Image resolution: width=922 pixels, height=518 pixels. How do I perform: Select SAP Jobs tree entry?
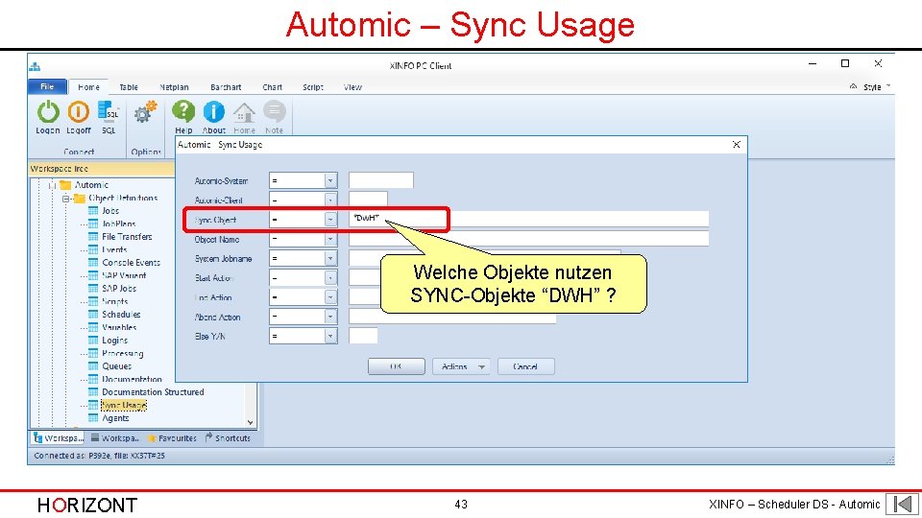[x=119, y=289]
